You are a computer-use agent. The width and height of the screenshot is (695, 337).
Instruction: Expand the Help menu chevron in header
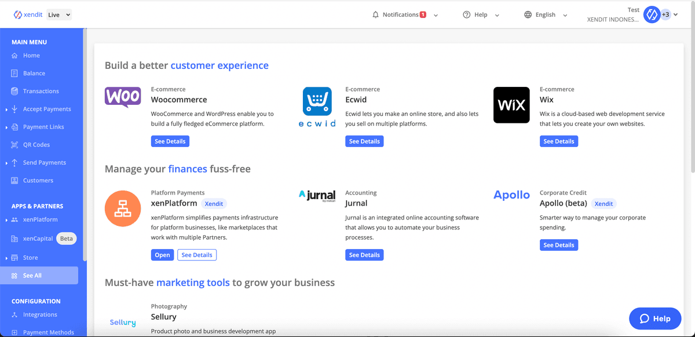[497, 15]
